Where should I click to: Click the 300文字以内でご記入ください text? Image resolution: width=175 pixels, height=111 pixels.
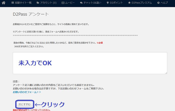click(29, 46)
